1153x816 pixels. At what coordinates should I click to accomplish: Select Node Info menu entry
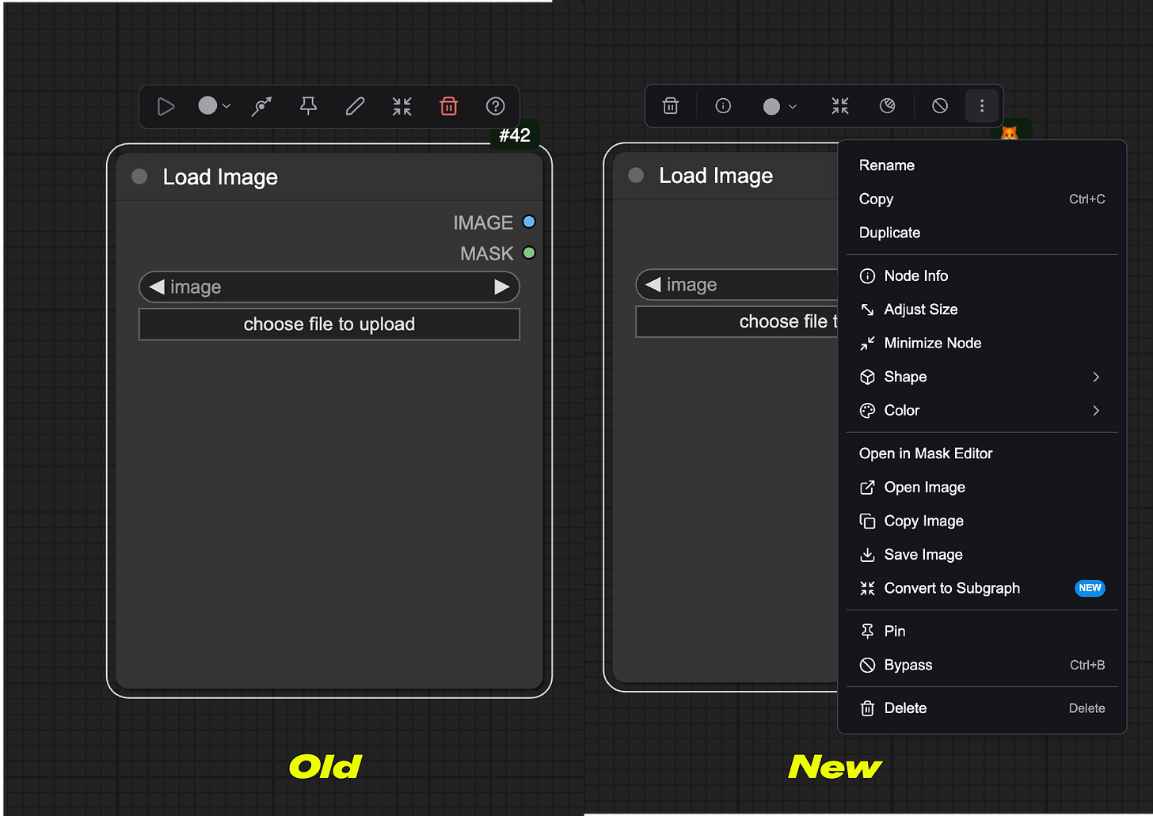(982, 276)
